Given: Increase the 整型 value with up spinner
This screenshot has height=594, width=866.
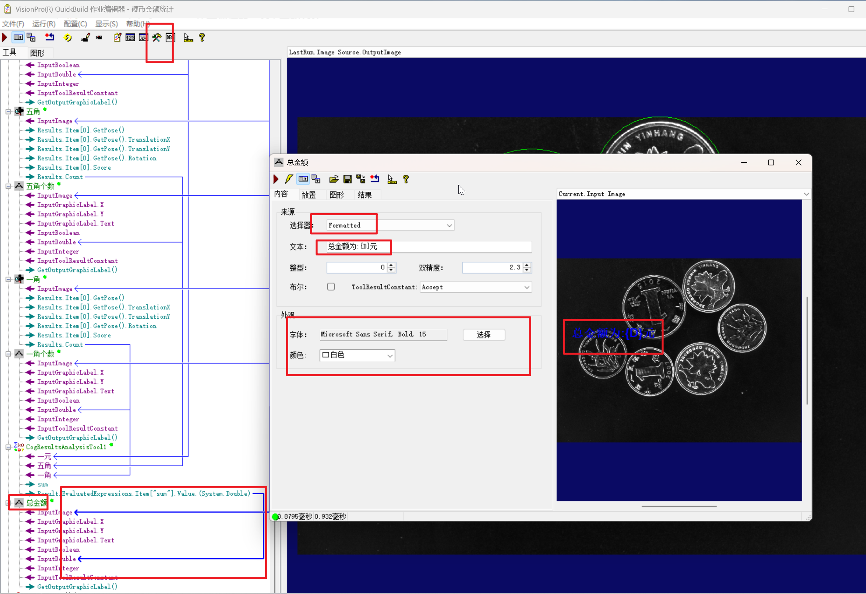Looking at the screenshot, I should coord(391,265).
